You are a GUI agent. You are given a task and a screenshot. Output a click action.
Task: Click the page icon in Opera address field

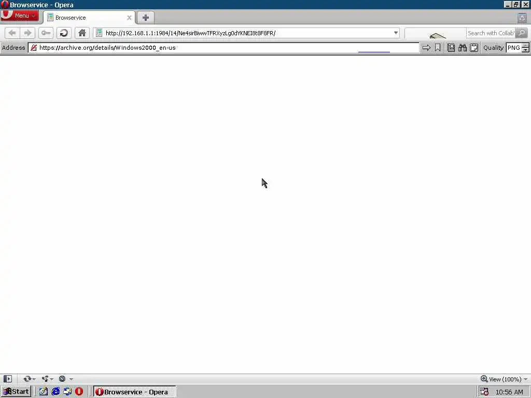pyautogui.click(x=99, y=33)
